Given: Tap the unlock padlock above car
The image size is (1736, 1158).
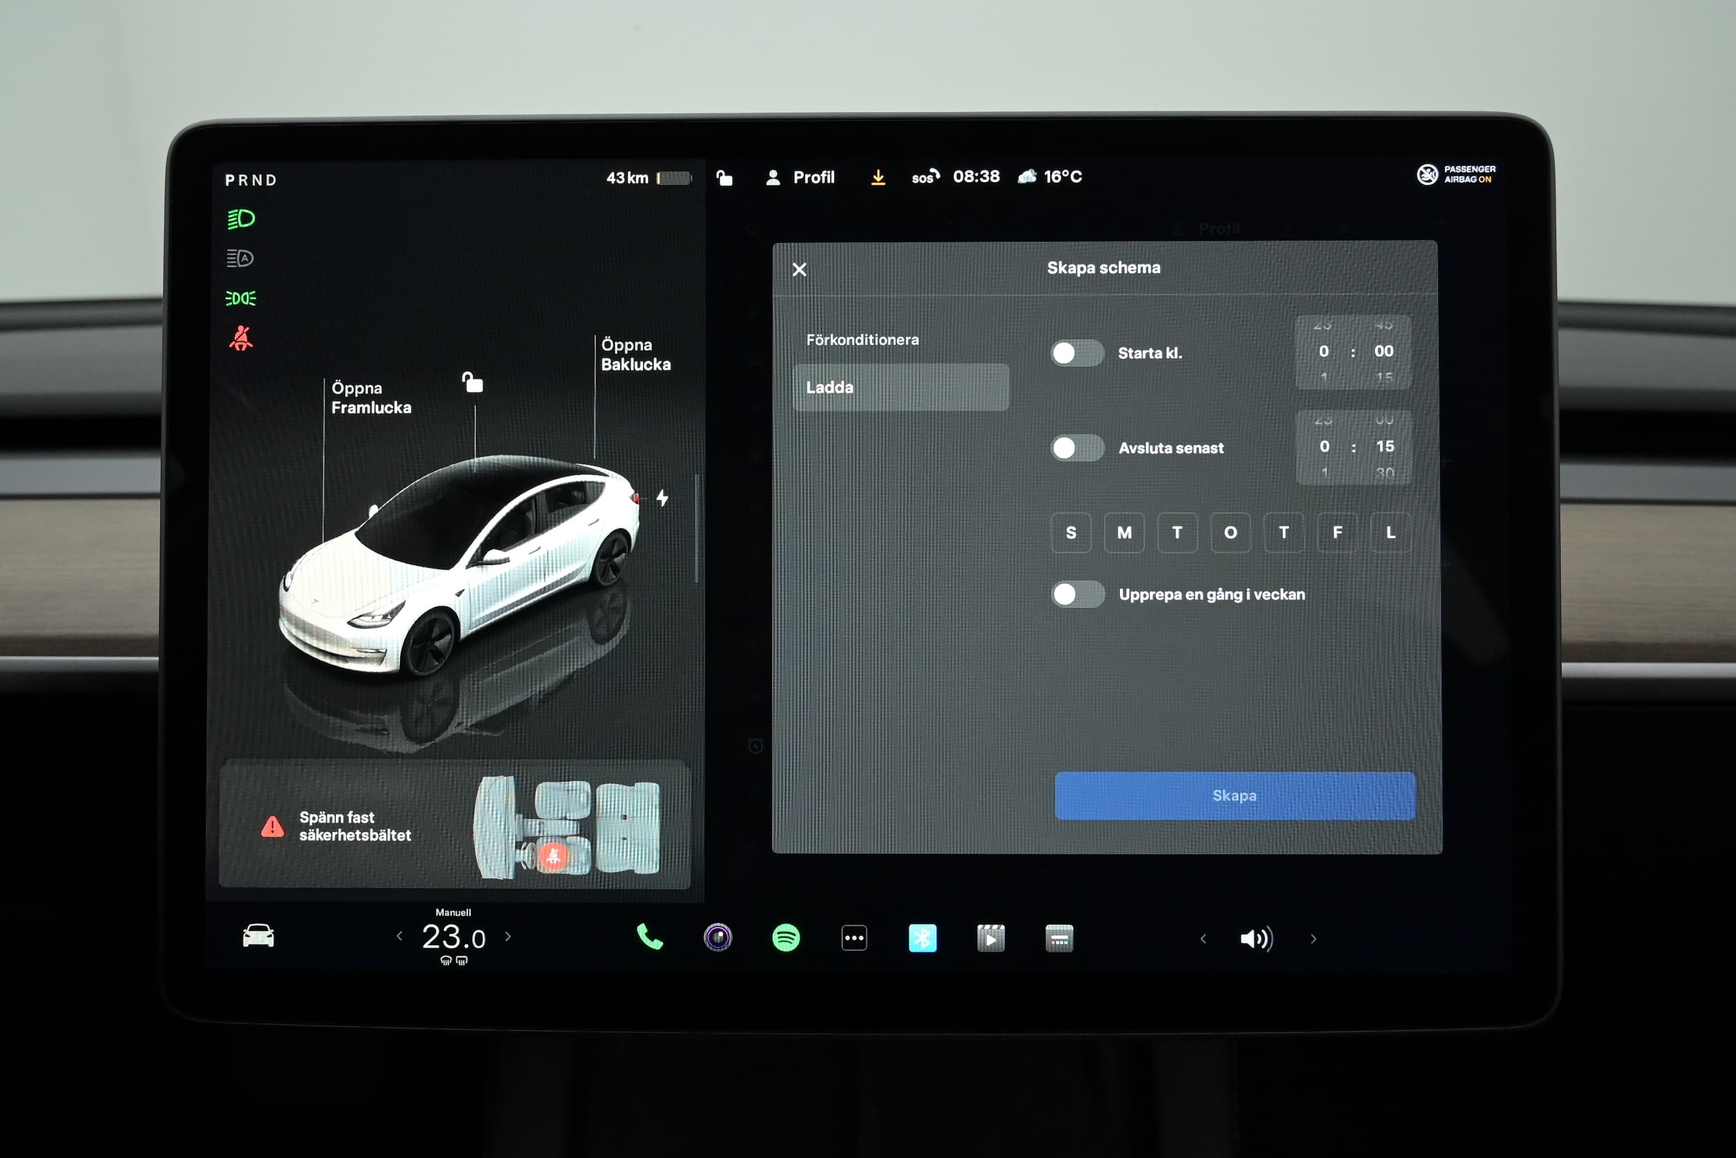Looking at the screenshot, I should click(472, 382).
